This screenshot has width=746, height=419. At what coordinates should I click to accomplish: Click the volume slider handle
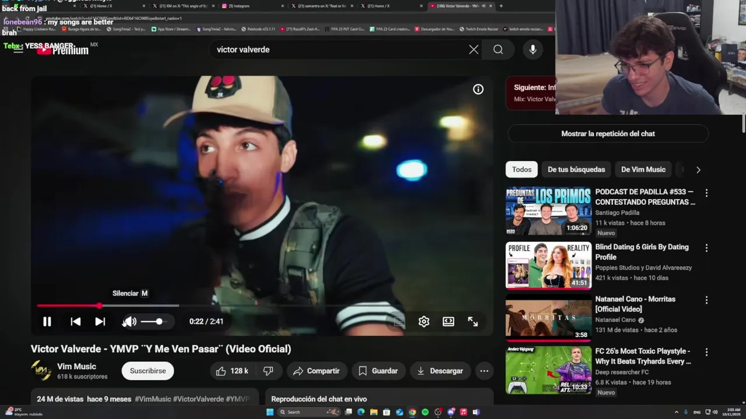click(x=159, y=321)
